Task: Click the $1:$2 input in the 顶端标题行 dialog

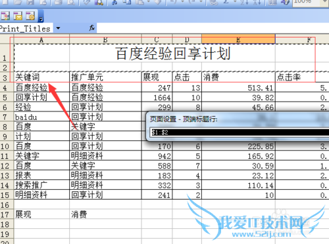Action: (240, 132)
